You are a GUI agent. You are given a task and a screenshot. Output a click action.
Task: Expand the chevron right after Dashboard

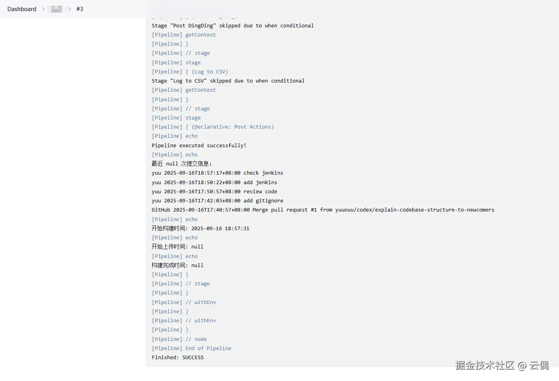pos(43,9)
